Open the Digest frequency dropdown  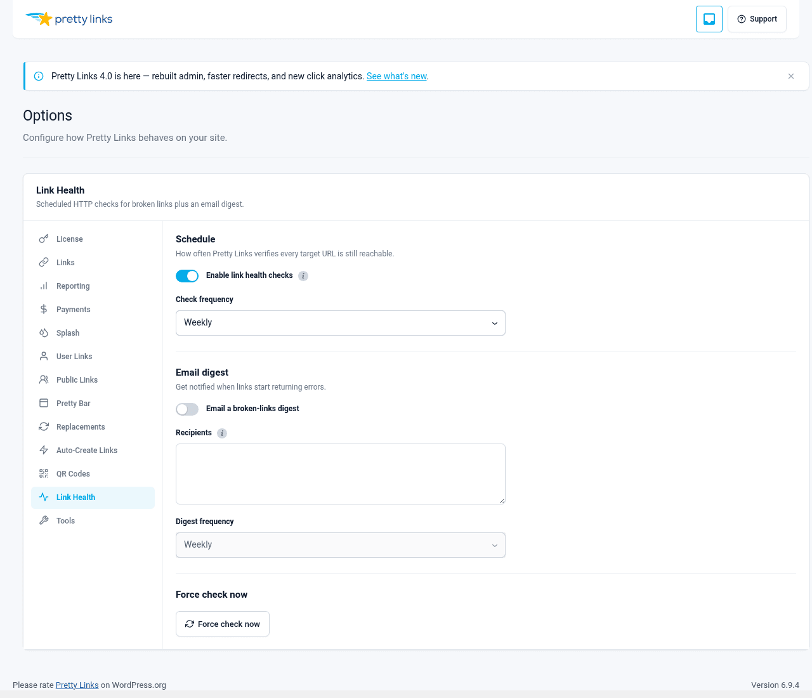(341, 545)
